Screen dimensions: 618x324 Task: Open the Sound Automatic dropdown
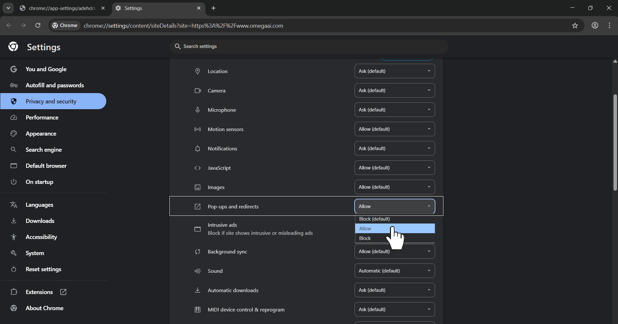pos(395,271)
